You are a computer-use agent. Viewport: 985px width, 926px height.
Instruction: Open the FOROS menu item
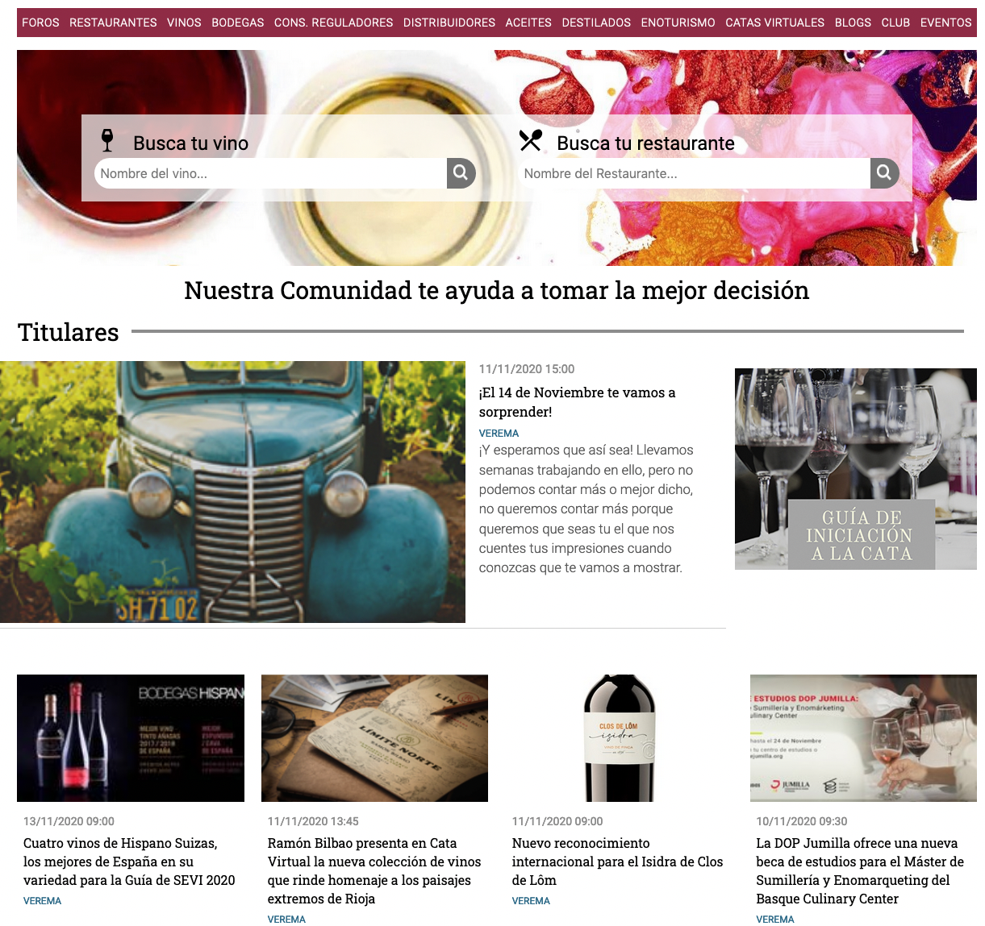point(40,23)
